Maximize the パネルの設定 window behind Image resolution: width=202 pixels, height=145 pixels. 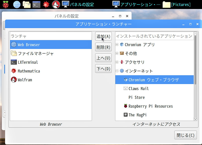[x=120, y=16]
